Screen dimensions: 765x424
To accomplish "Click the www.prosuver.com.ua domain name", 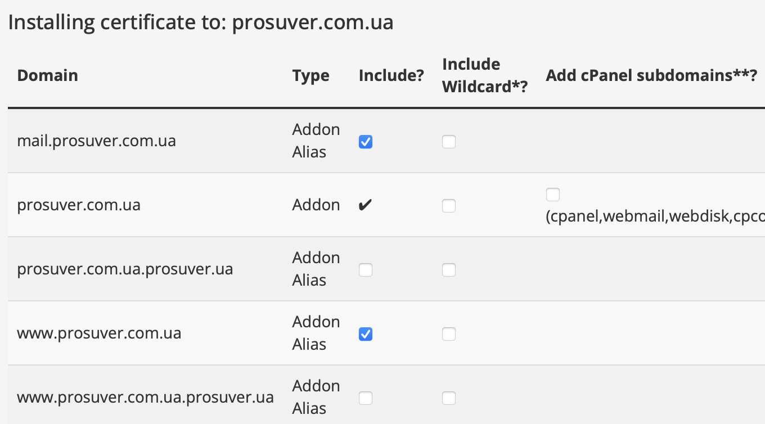I will (x=99, y=333).
